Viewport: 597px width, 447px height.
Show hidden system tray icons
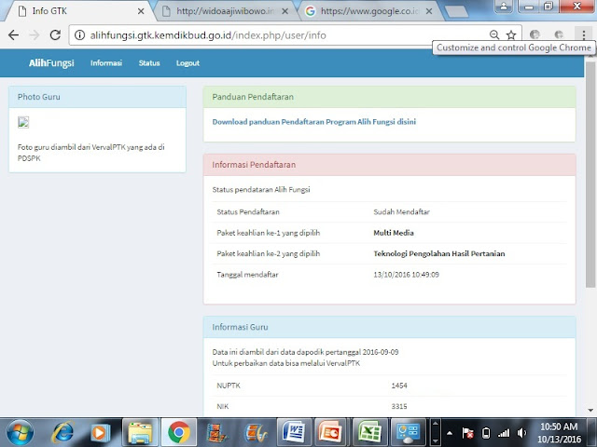click(450, 433)
